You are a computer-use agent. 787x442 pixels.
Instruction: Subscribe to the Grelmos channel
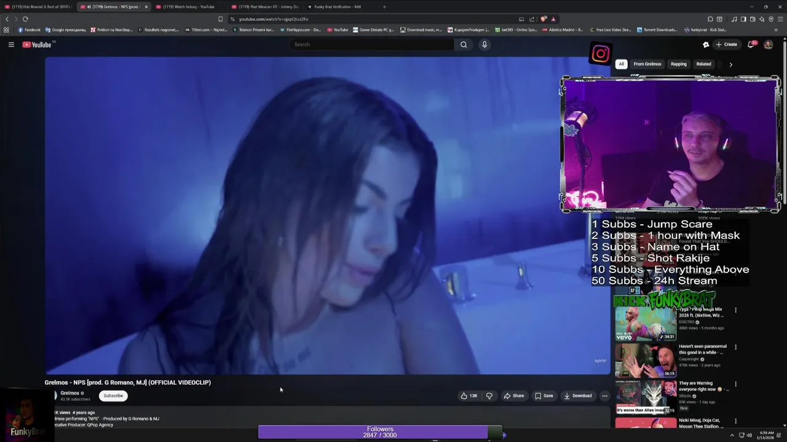[x=113, y=396]
